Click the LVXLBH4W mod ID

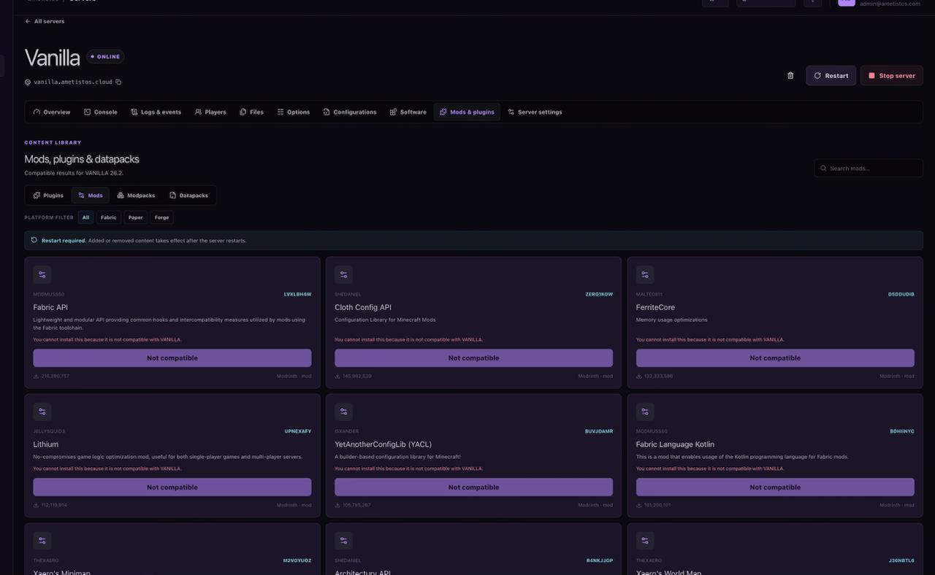coord(298,294)
